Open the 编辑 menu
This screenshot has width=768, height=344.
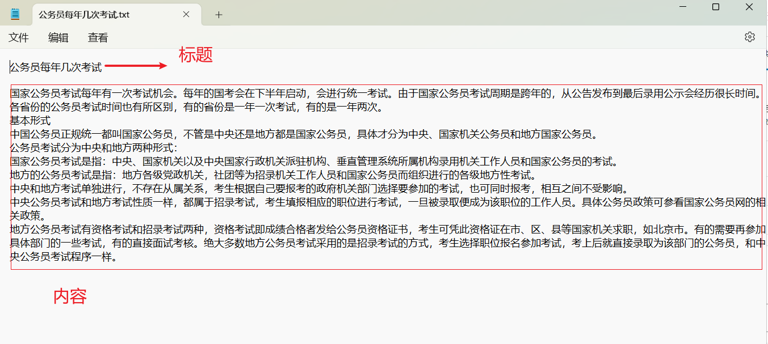coord(58,38)
